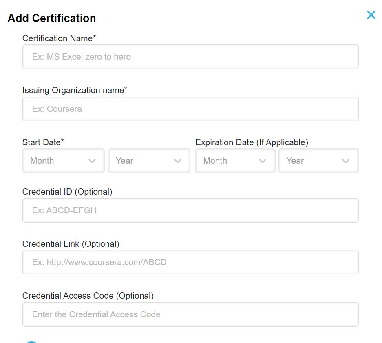The height and width of the screenshot is (343, 382).
Task: Open the Expiration Date Month dropdown
Action: coord(235,161)
